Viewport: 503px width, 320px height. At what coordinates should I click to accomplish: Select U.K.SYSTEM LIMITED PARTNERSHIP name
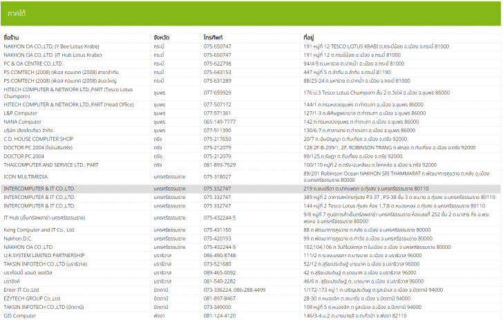pos(44,256)
